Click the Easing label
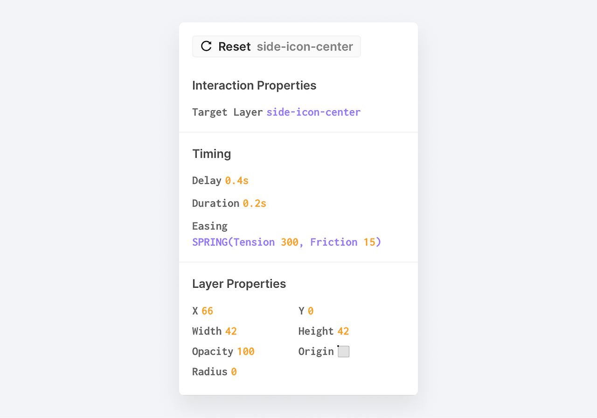The width and height of the screenshot is (597, 418). click(x=210, y=226)
